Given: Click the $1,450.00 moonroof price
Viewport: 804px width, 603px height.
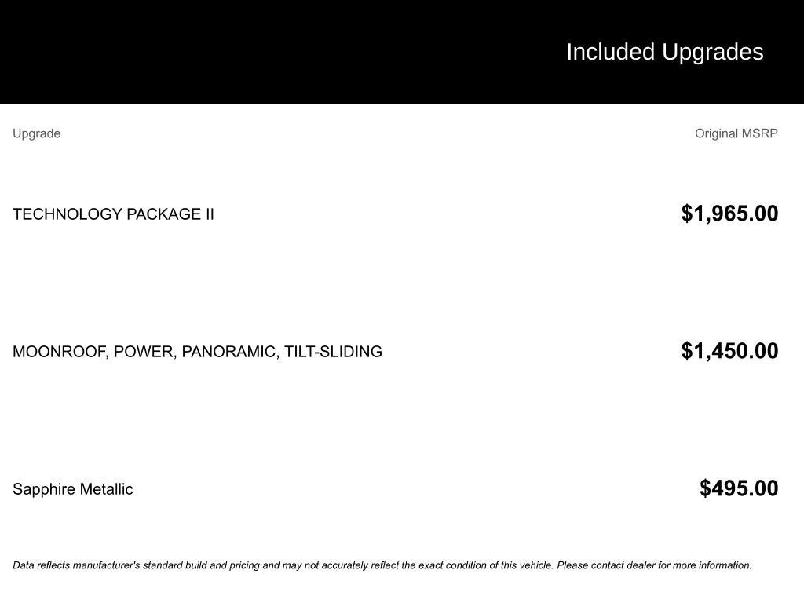Looking at the screenshot, I should (x=729, y=351).
